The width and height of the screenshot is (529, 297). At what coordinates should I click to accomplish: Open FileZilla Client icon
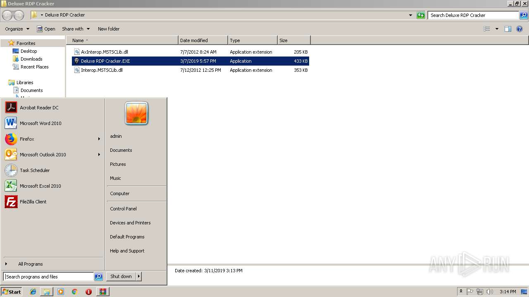coord(11,202)
